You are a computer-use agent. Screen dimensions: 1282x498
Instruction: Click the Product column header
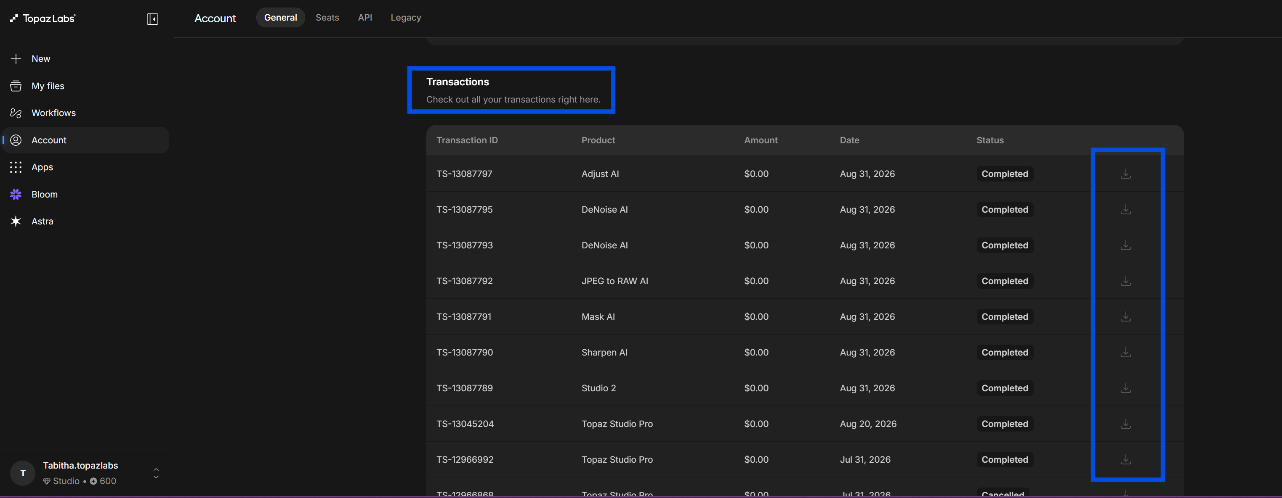pyautogui.click(x=598, y=141)
